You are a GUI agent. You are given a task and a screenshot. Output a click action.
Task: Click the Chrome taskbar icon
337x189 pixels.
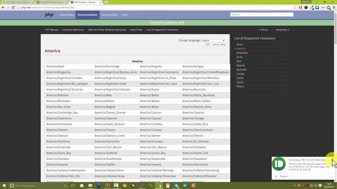pos(159,185)
